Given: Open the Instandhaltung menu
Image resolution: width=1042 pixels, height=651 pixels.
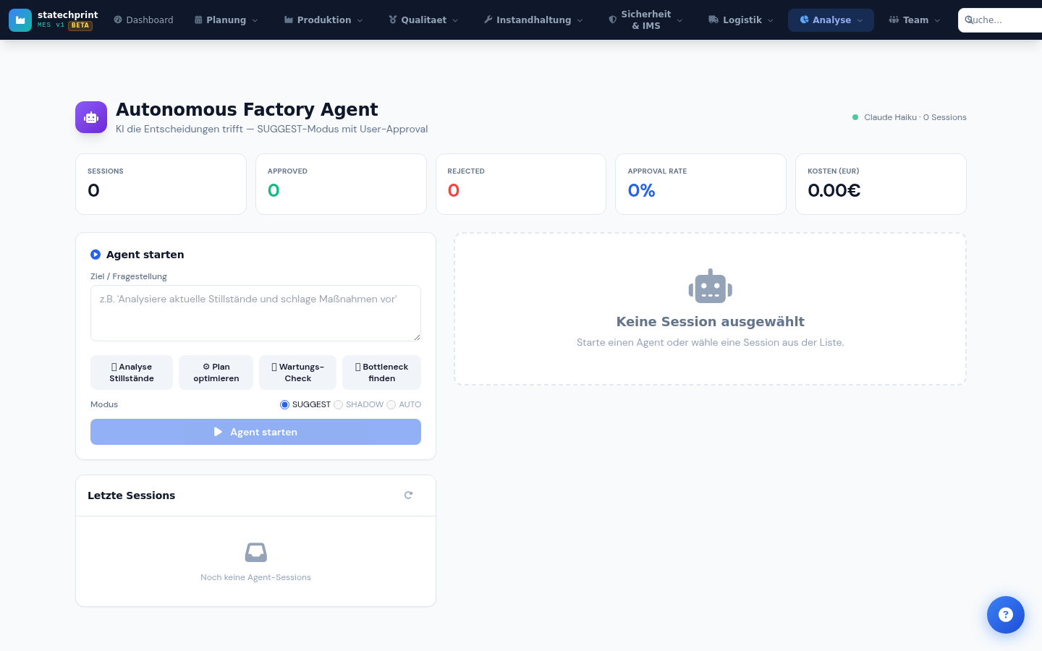Looking at the screenshot, I should 533,20.
